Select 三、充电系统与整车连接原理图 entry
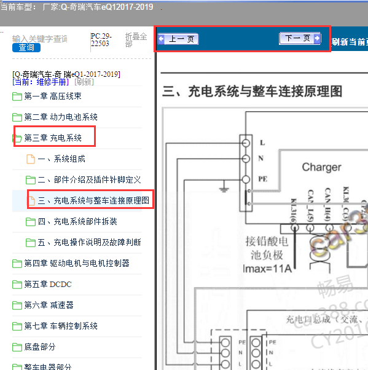The image size is (368, 370). (x=93, y=200)
